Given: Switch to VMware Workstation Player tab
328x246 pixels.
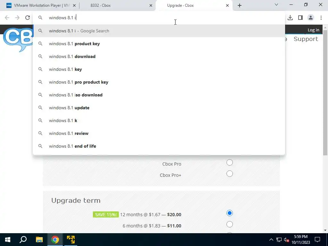Looking at the screenshot, I should [39, 5].
